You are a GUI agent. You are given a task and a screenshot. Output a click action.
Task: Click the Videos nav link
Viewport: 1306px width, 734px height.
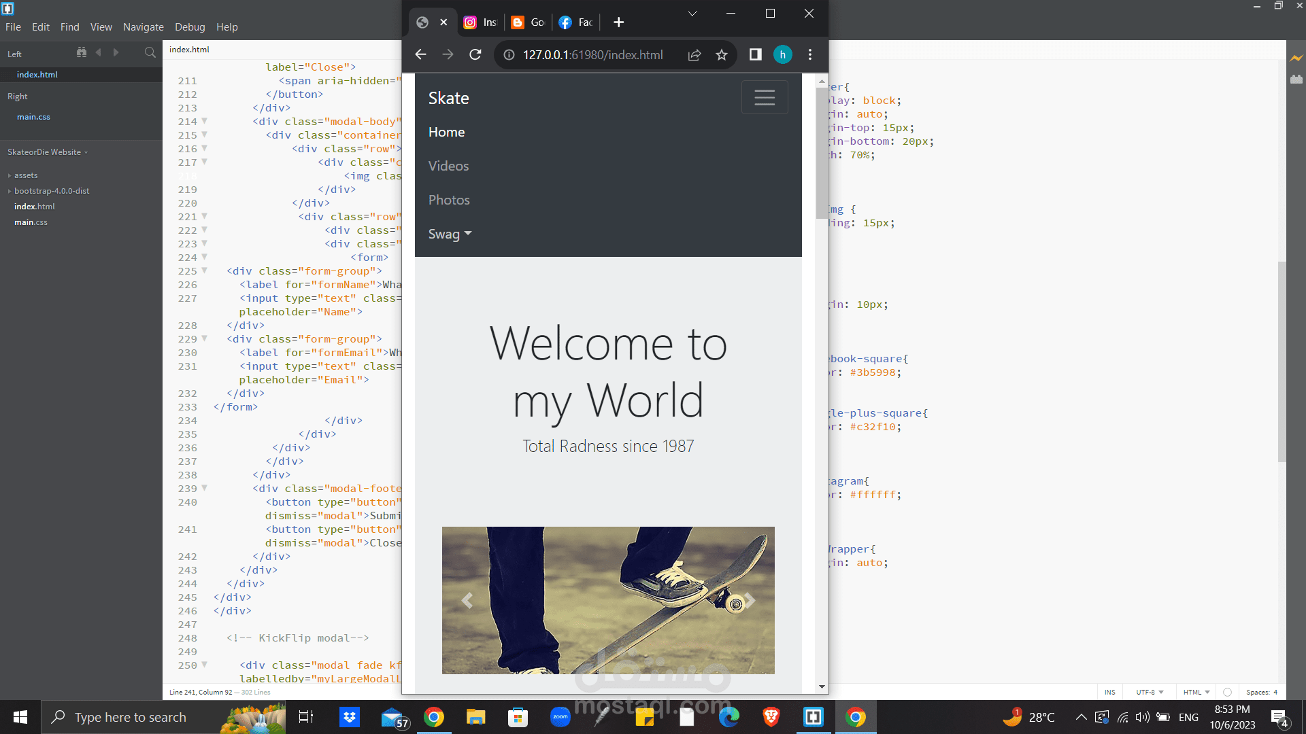pyautogui.click(x=448, y=166)
